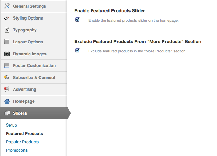Toggle Exclude Featured Products checkbox
Image resolution: width=217 pixels, height=156 pixels.
point(78,50)
